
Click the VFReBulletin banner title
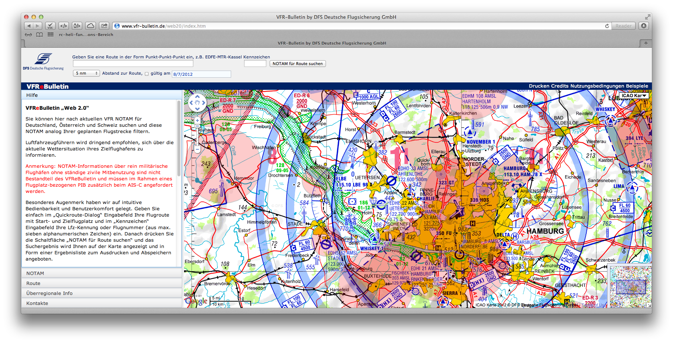[48, 86]
